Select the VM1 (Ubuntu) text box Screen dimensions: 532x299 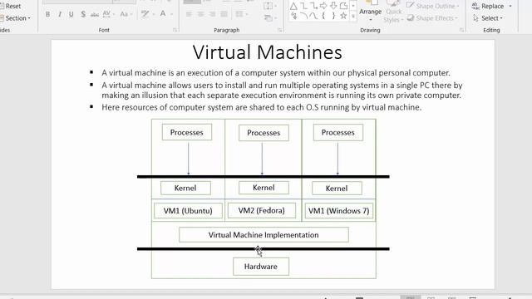(188, 211)
